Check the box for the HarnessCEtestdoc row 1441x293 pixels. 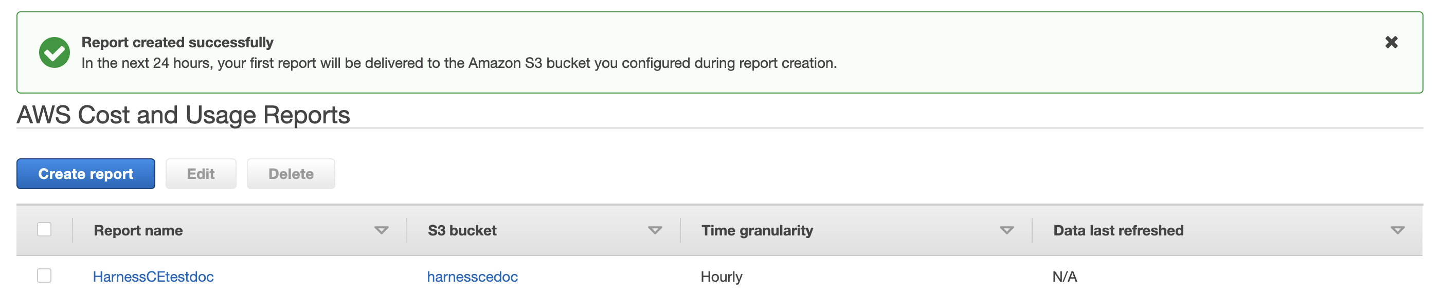point(44,276)
